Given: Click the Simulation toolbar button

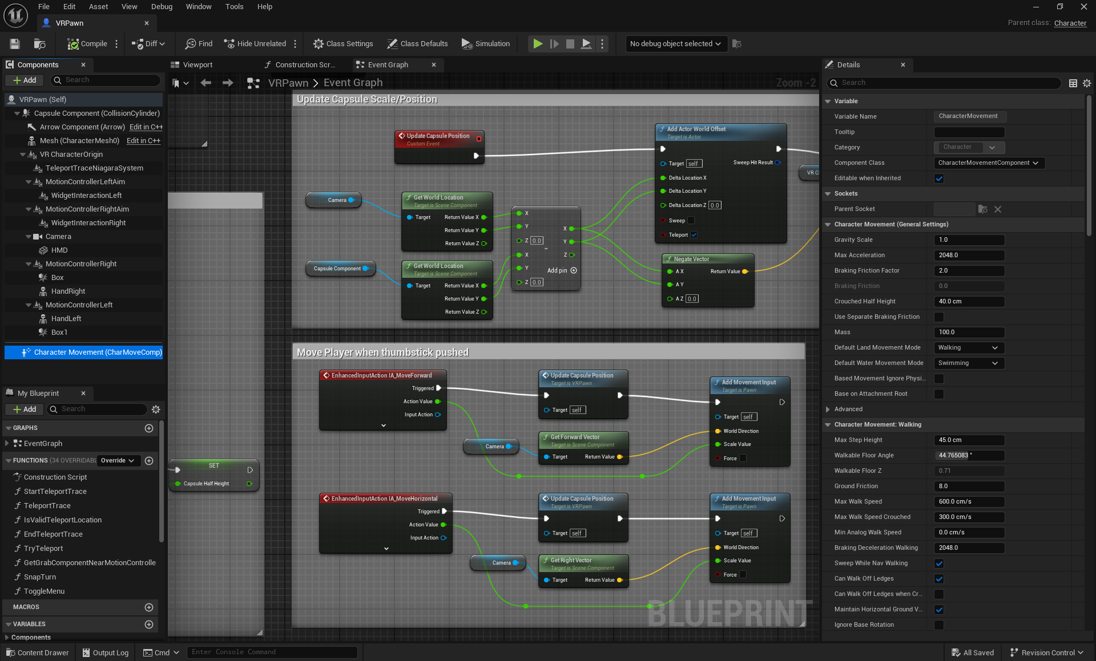Looking at the screenshot, I should coord(485,44).
